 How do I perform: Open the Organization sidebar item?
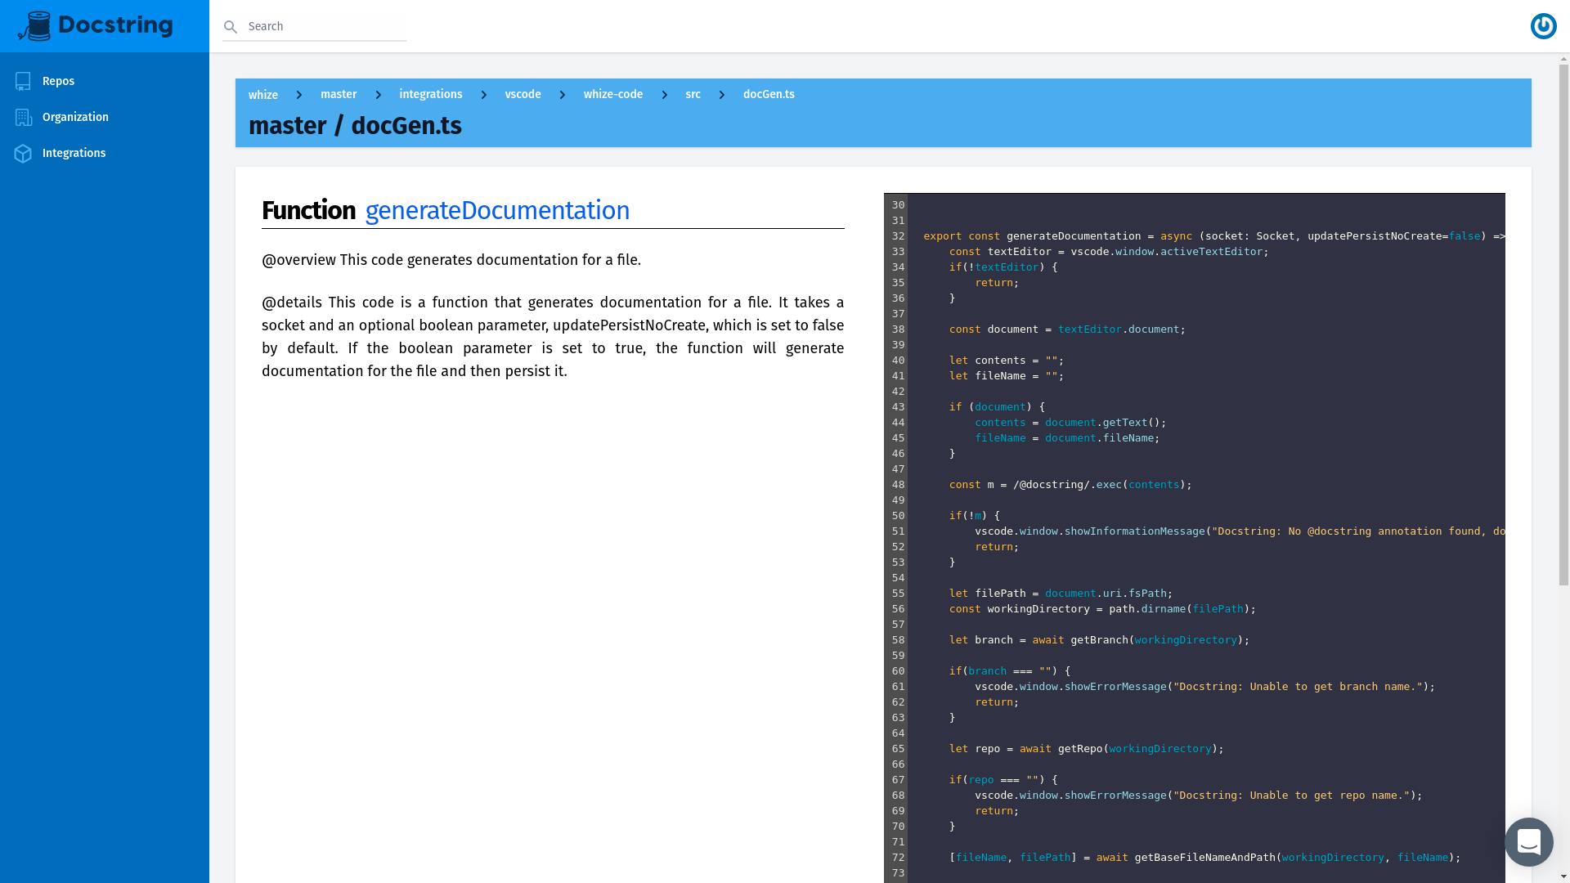[105, 117]
